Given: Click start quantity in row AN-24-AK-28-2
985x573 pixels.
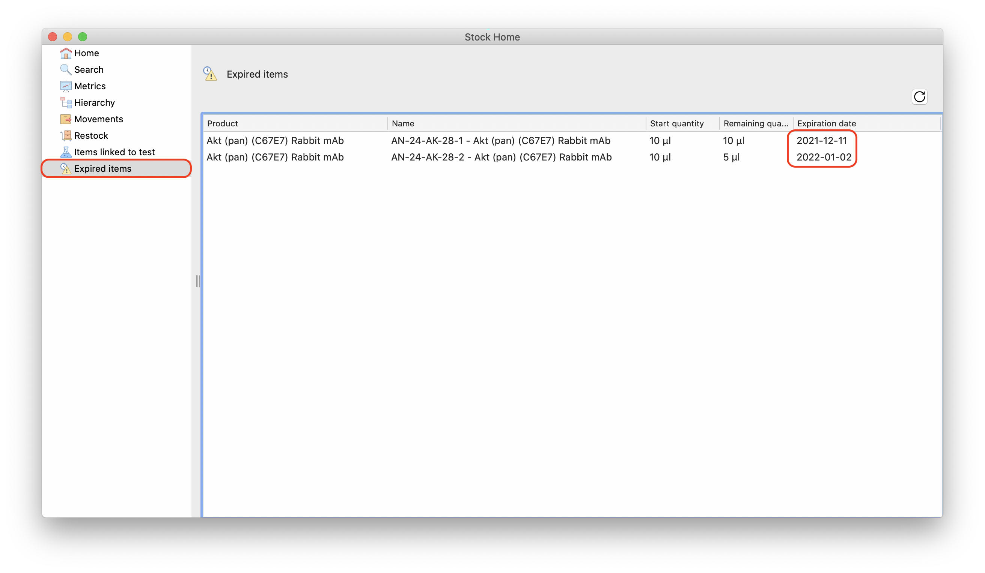Looking at the screenshot, I should click(660, 157).
